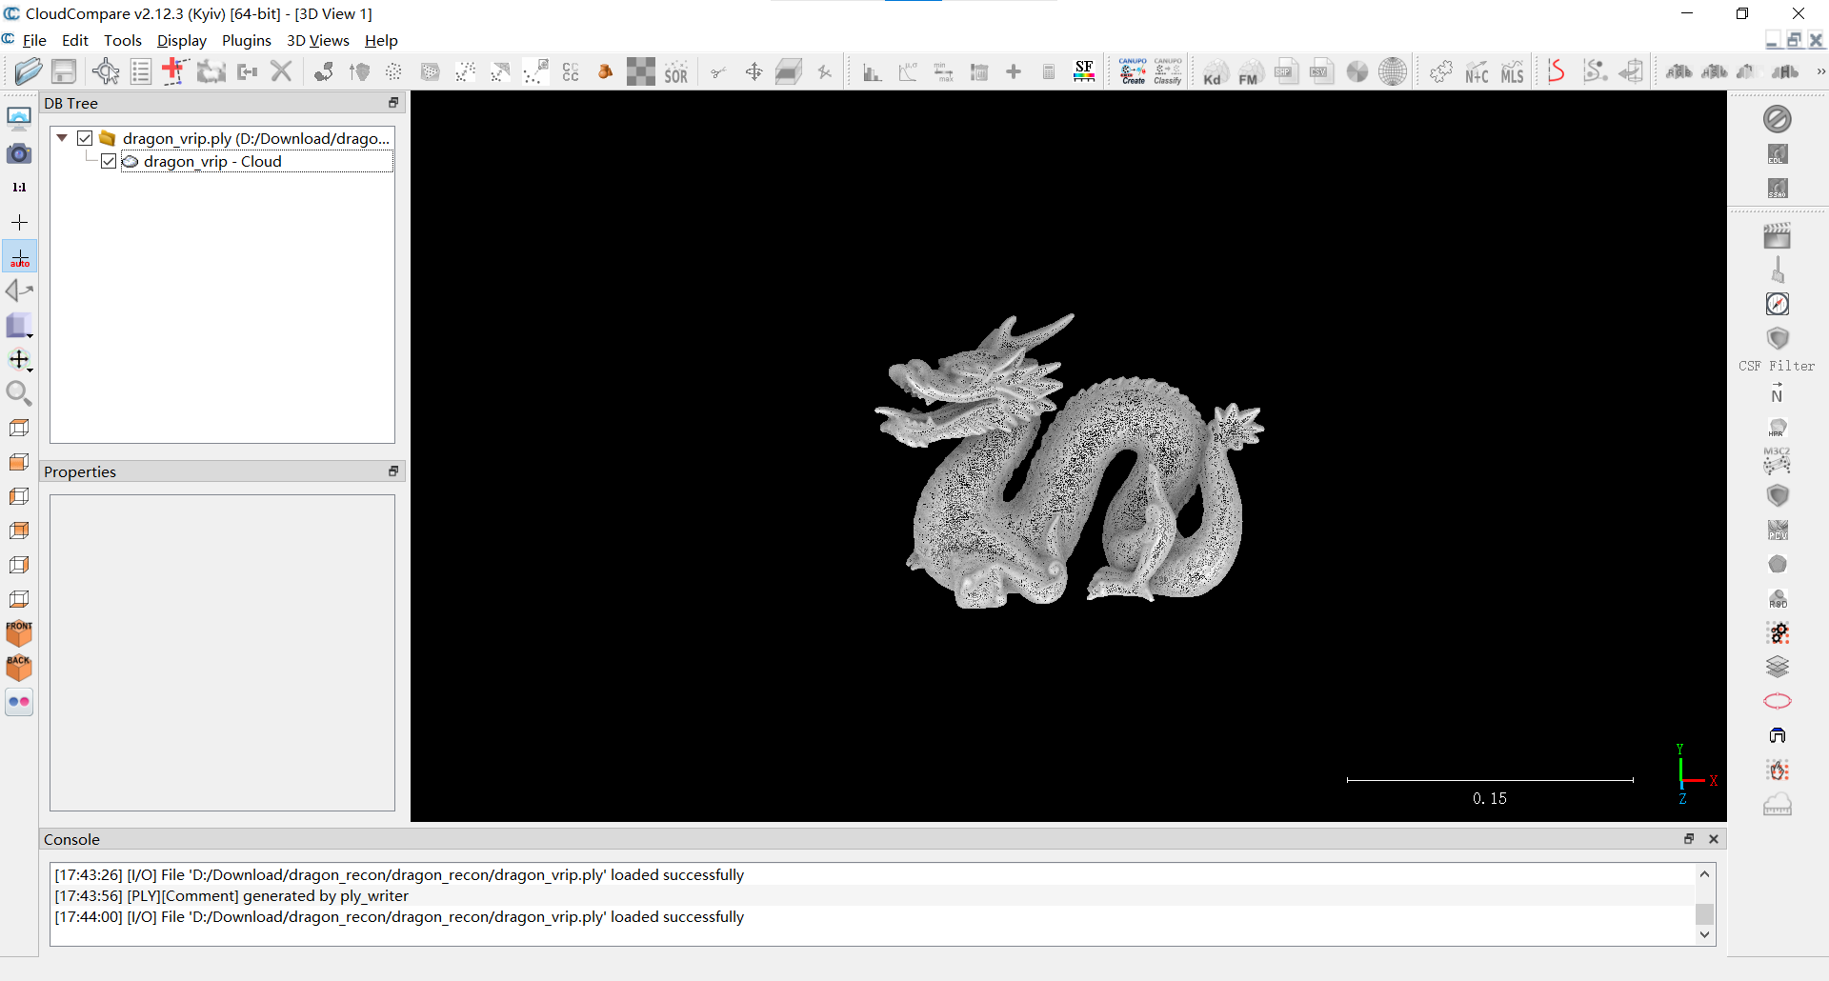The width and height of the screenshot is (1829, 981).
Task: Open the subsample point cloud tool
Action: tap(393, 71)
